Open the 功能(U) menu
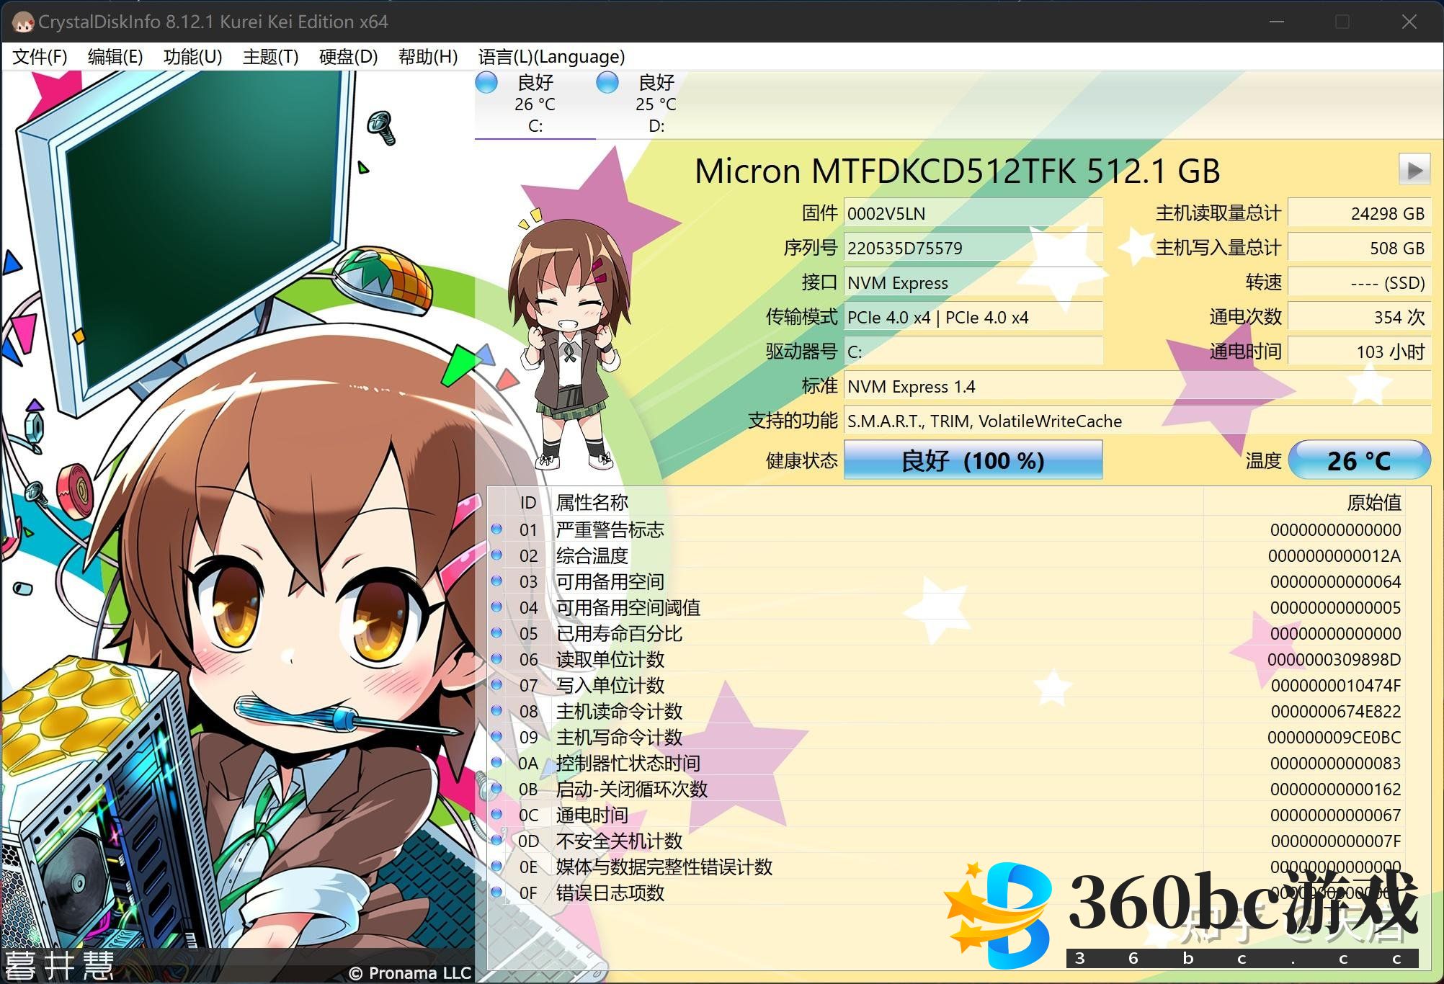The width and height of the screenshot is (1444, 984). pos(192,57)
